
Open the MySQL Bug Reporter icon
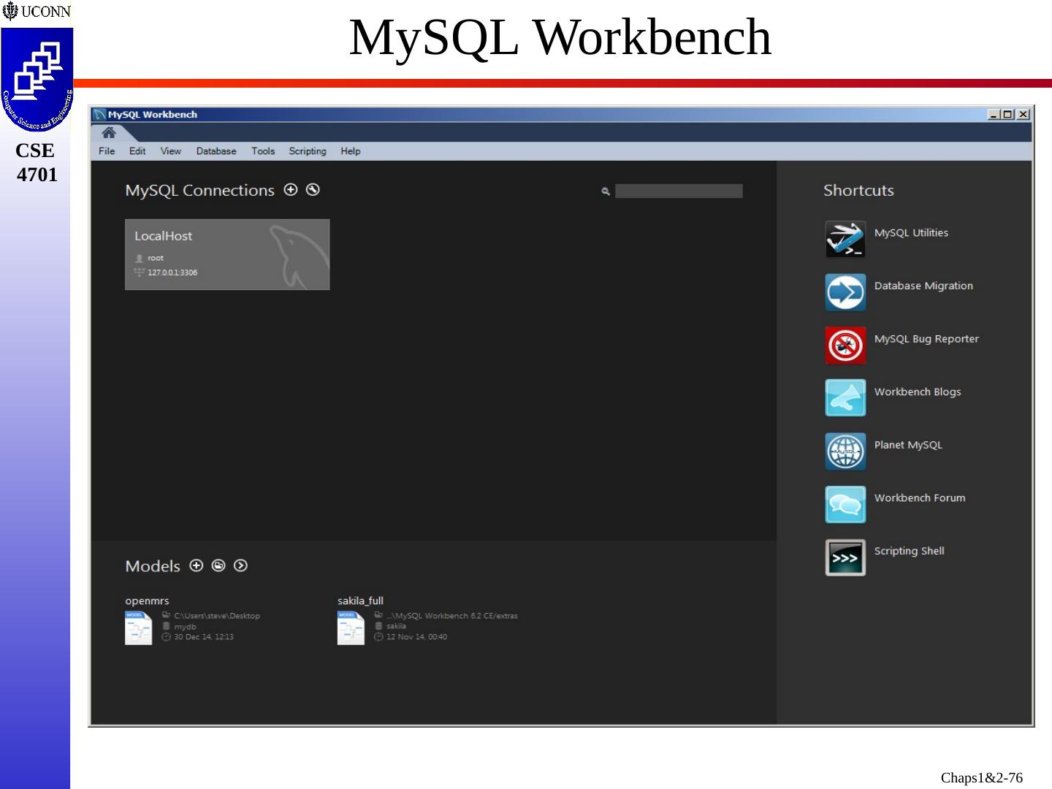click(845, 345)
